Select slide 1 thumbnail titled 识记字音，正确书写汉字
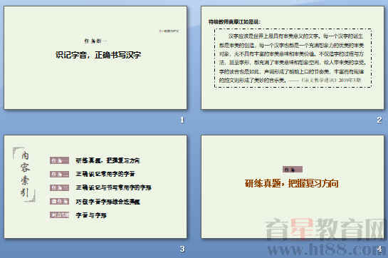 point(95,58)
